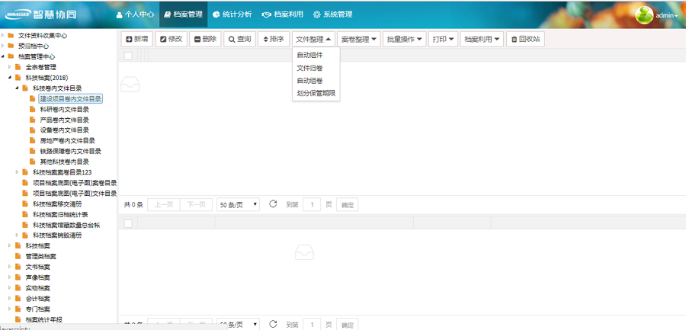686x330 pixels.
Task: Toggle the upper table select-all checkbox
Action: coord(128,56)
